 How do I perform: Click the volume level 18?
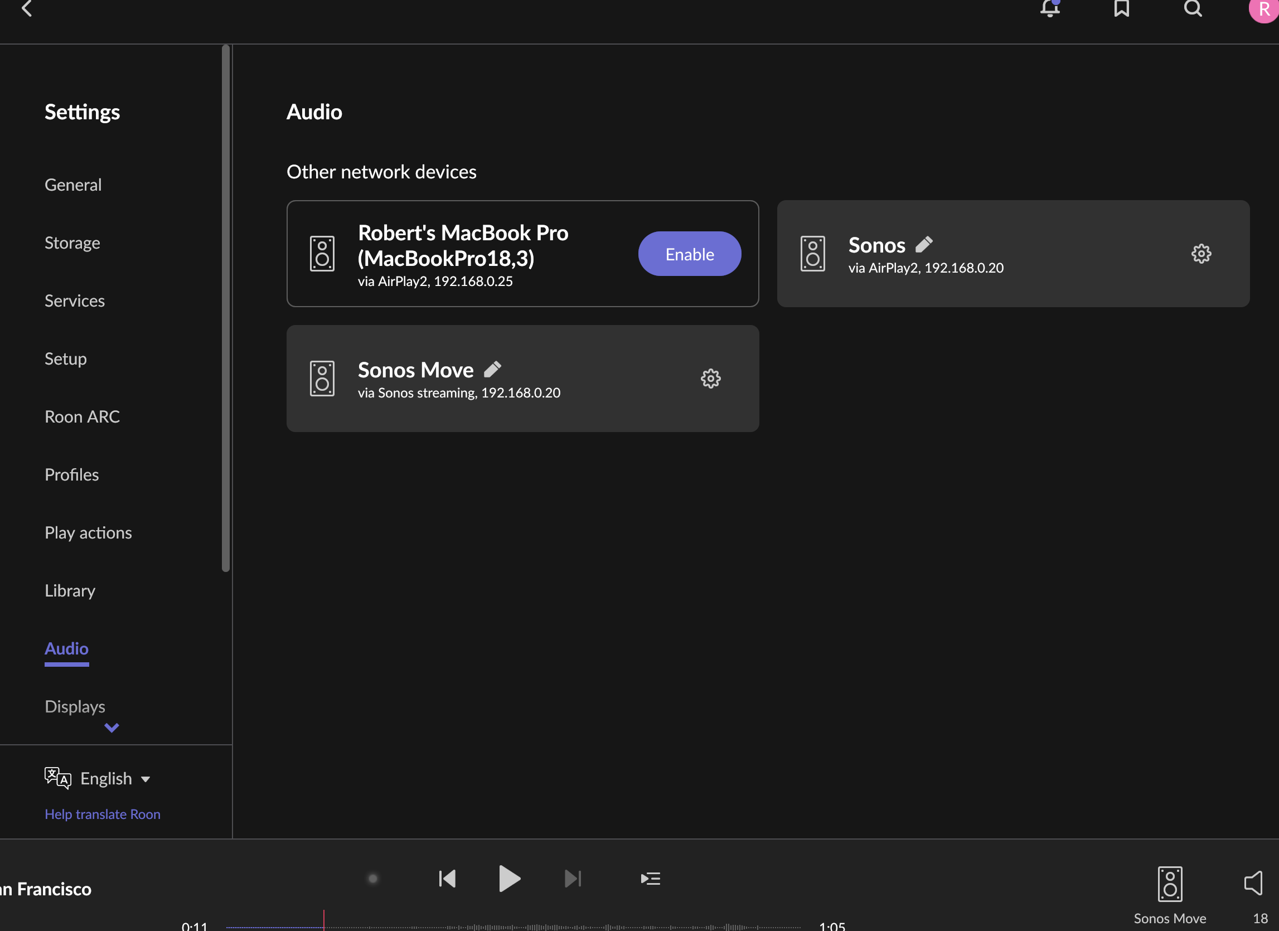tap(1260, 919)
